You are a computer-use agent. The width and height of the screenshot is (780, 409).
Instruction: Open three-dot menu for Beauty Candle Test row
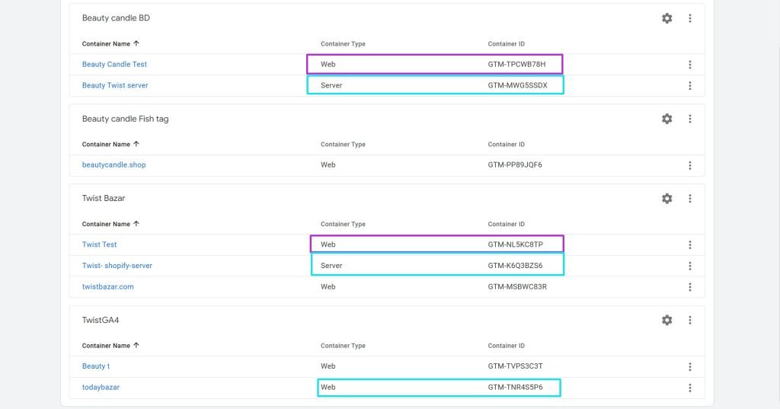689,65
